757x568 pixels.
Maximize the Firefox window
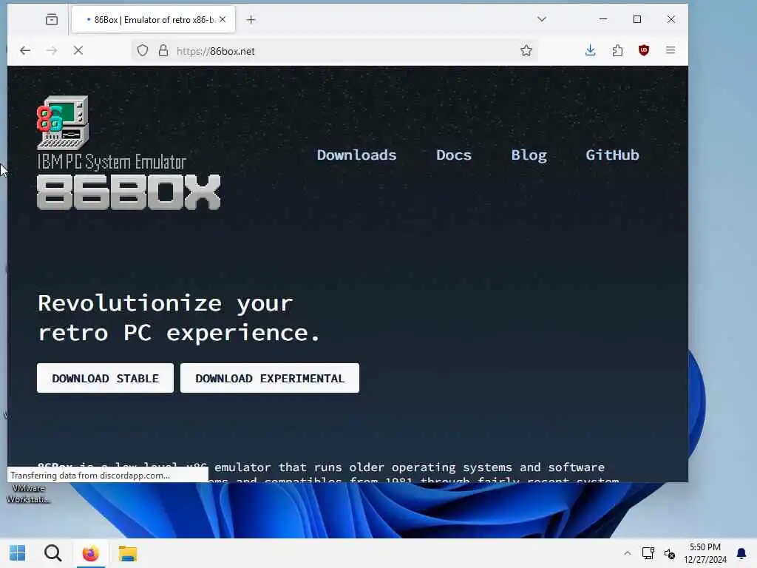[x=637, y=19]
